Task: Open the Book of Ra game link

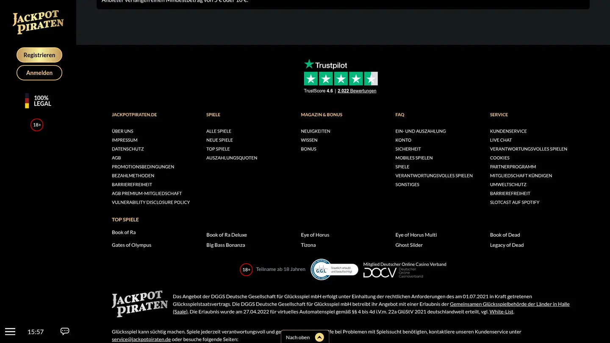Action: point(124,232)
